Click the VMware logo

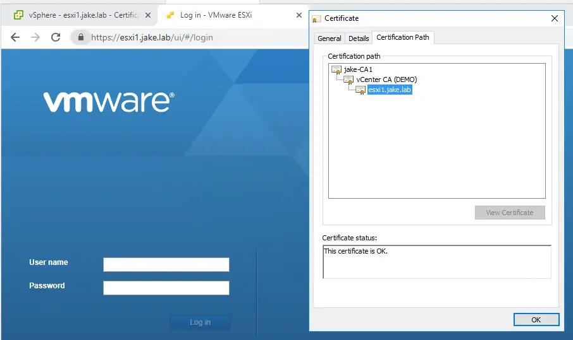tap(109, 102)
